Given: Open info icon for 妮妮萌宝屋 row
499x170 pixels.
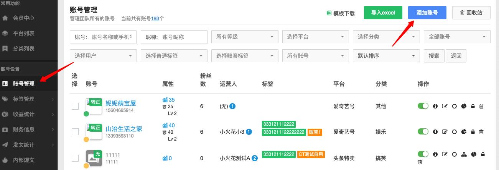Looking at the screenshot, I should (435, 106).
